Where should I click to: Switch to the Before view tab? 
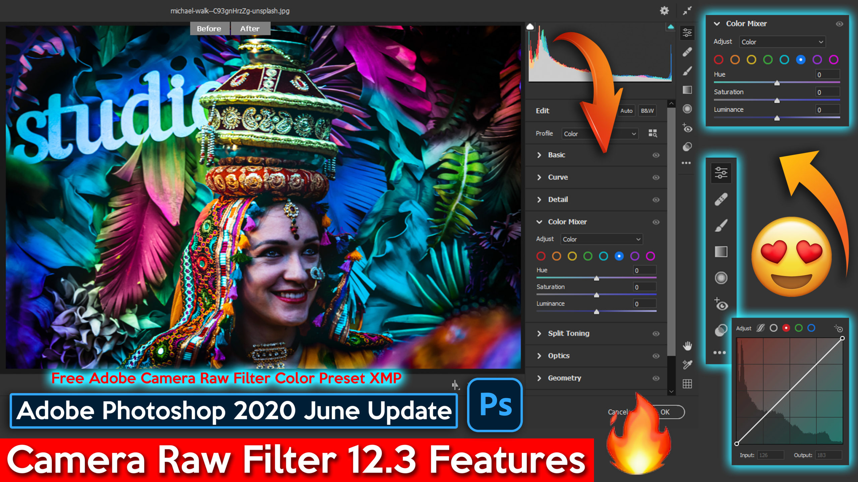209,29
